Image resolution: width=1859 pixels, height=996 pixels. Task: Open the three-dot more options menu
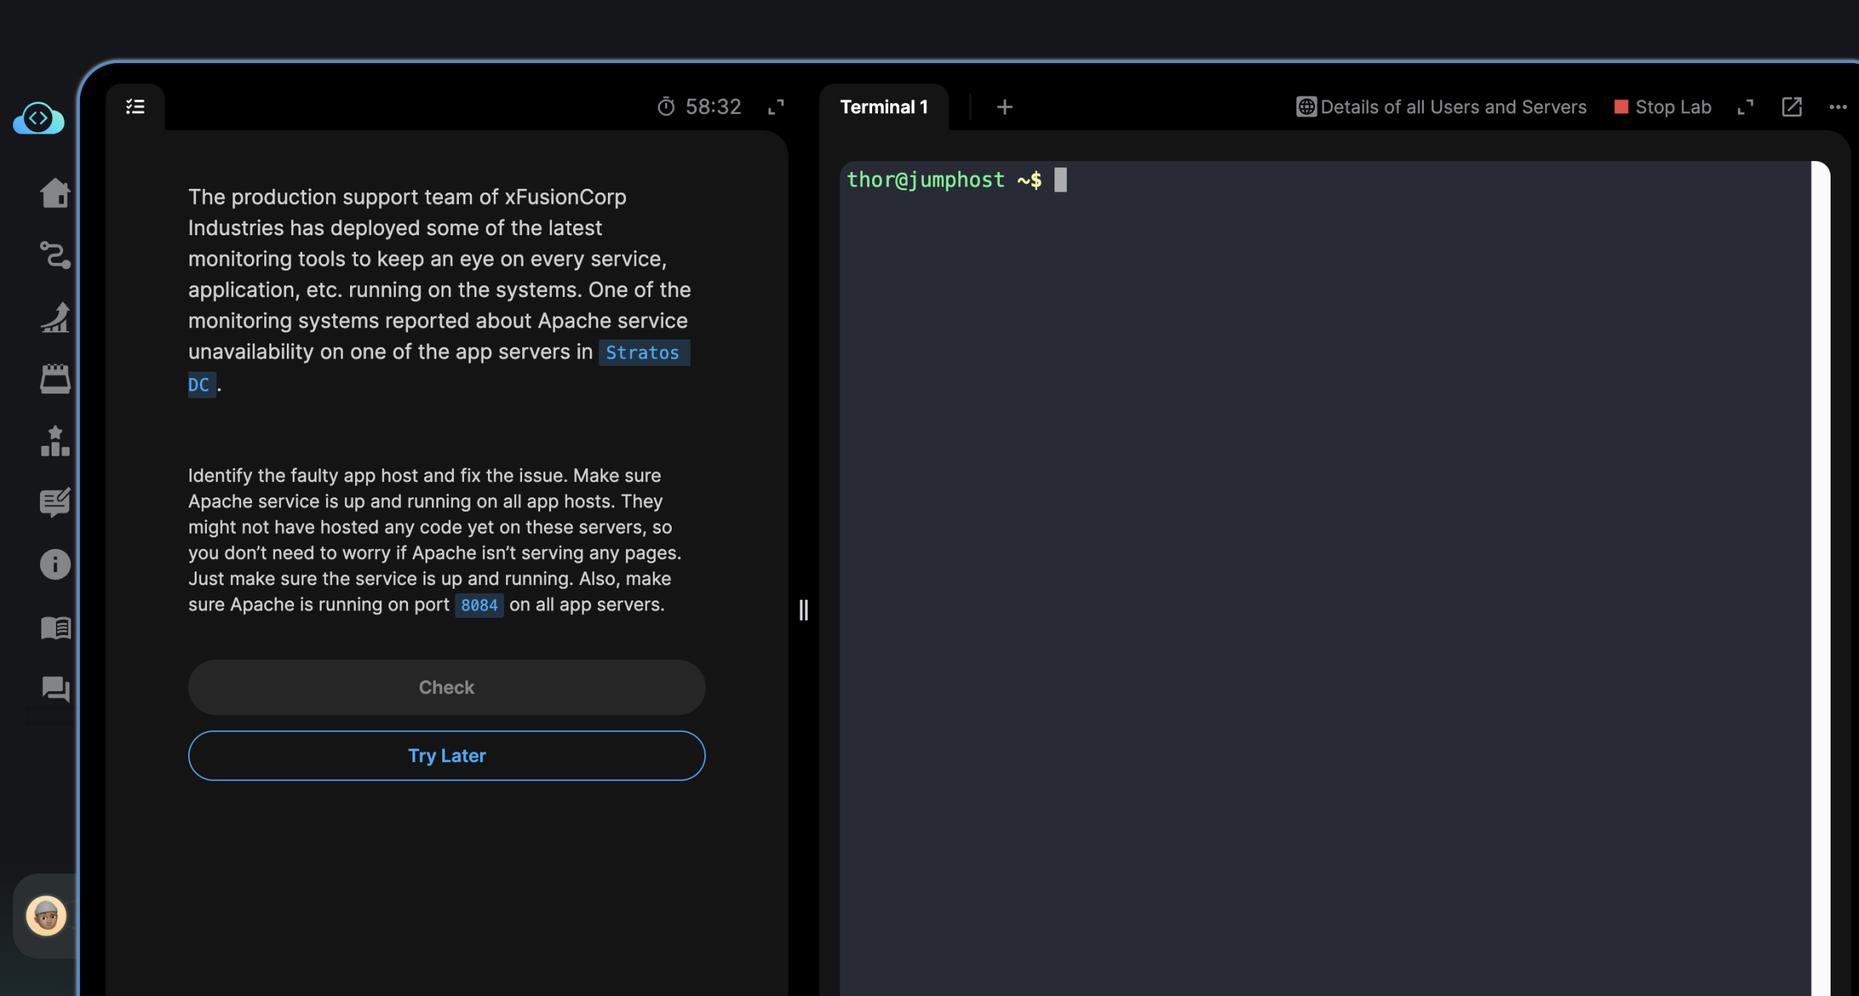click(x=1838, y=107)
